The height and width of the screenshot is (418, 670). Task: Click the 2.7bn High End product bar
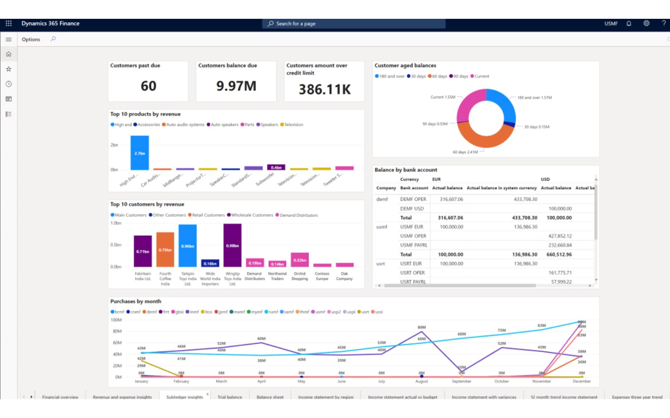140,153
